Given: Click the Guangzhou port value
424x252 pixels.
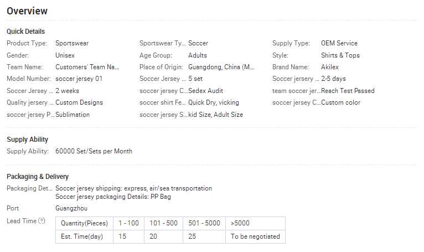Looking at the screenshot, I should pyautogui.click(x=71, y=208).
